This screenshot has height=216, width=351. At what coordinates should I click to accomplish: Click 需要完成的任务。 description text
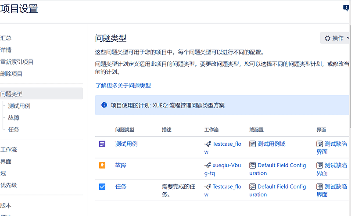[179, 191]
